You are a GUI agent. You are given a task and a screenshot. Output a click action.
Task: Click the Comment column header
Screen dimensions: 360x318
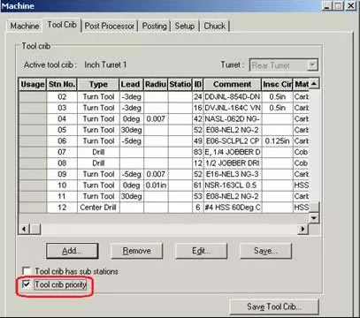233,84
